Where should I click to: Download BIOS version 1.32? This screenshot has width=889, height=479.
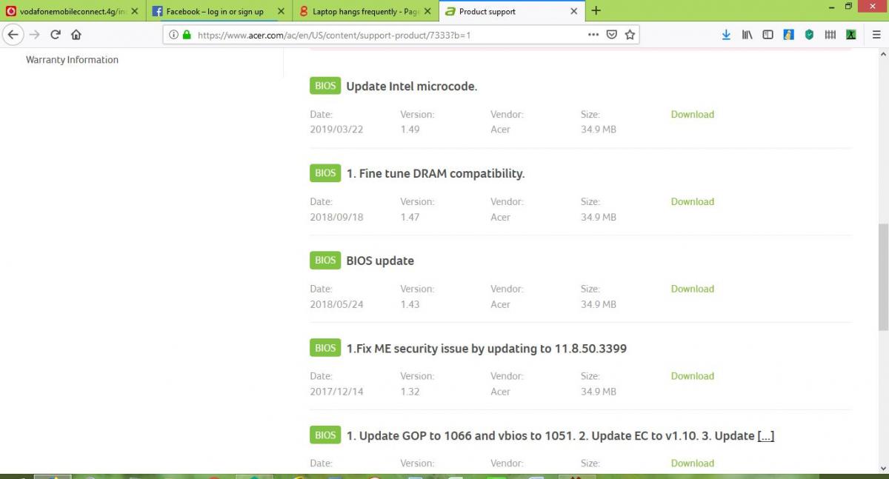click(692, 376)
